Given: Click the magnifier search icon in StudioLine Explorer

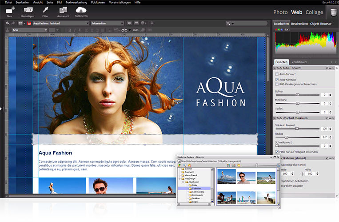Looking at the screenshot, I should click(184, 165).
